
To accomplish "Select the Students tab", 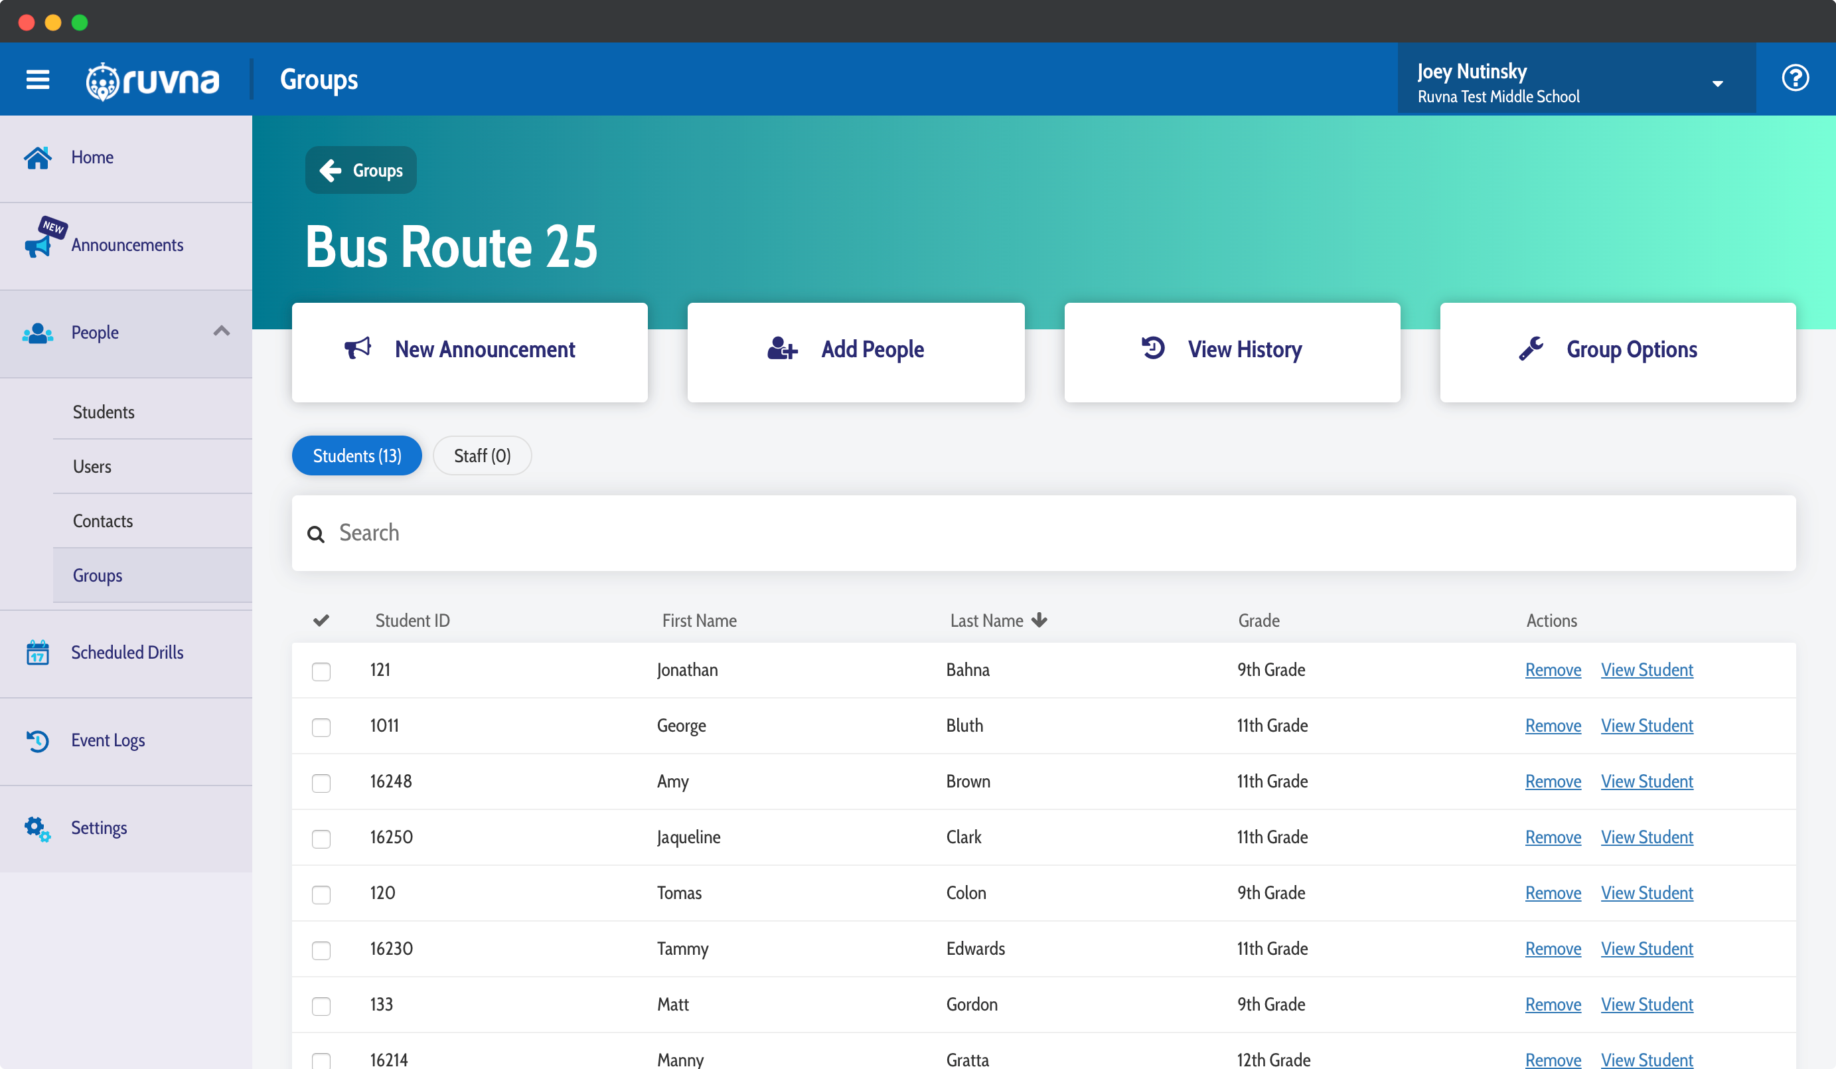I will click(356, 455).
